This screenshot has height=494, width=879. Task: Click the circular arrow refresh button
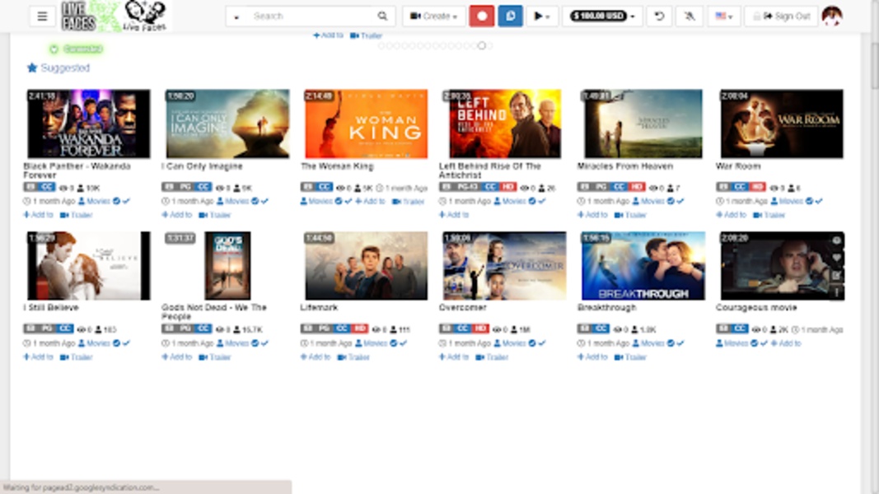[659, 16]
